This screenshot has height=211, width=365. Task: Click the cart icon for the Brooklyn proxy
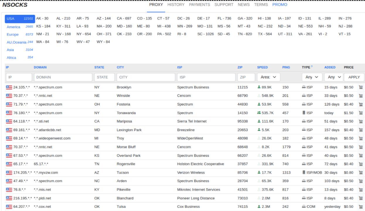click(x=360, y=87)
